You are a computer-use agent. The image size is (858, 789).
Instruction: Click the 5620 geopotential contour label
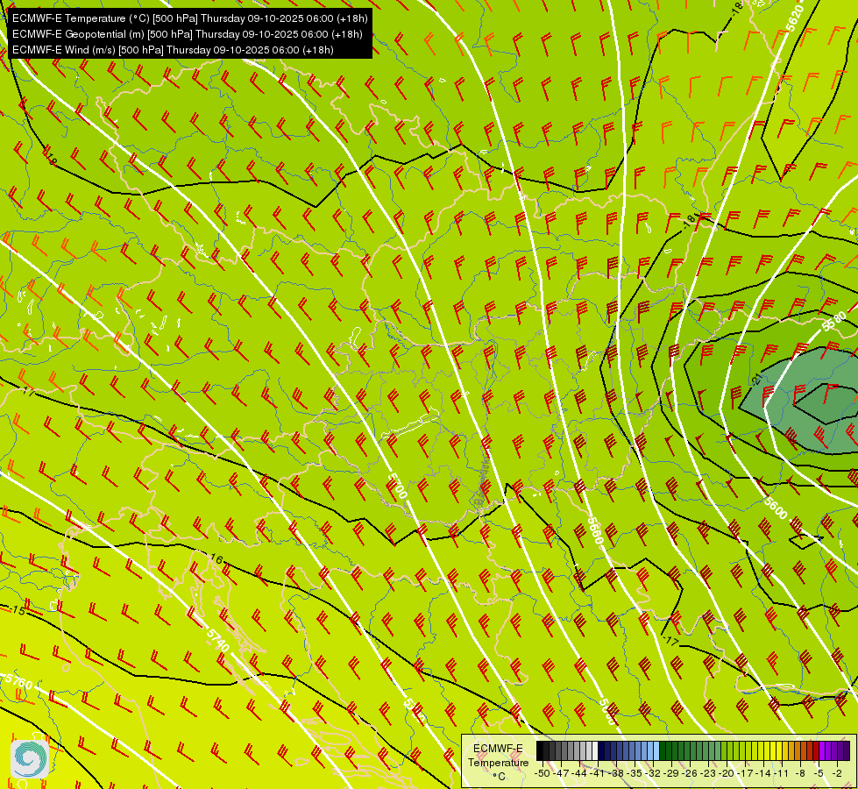[x=795, y=18]
